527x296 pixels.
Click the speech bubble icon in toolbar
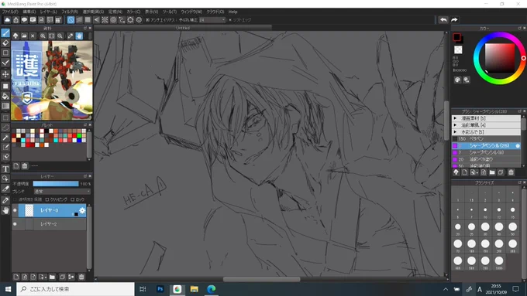(24, 20)
